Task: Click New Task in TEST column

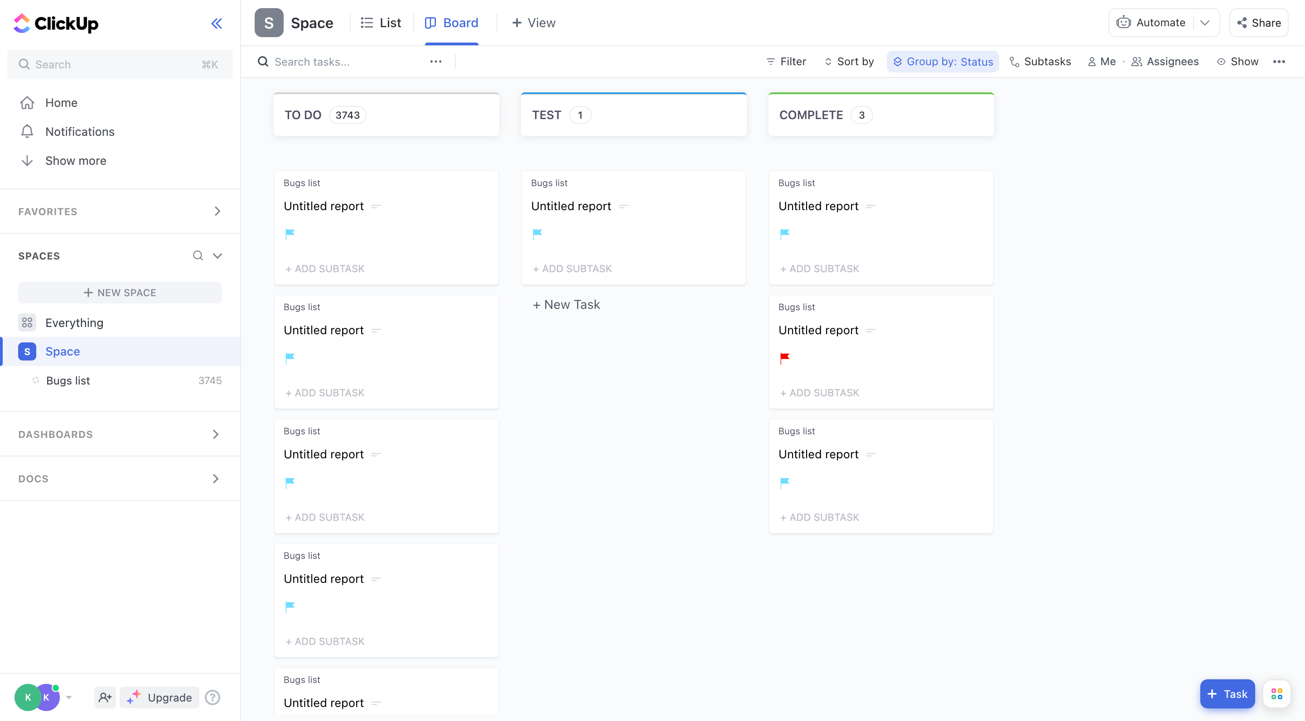Action: click(566, 305)
